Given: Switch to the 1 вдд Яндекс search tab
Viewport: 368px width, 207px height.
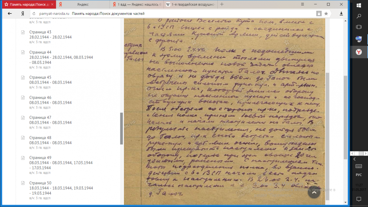Looking at the screenshot, I should pos(137,5).
